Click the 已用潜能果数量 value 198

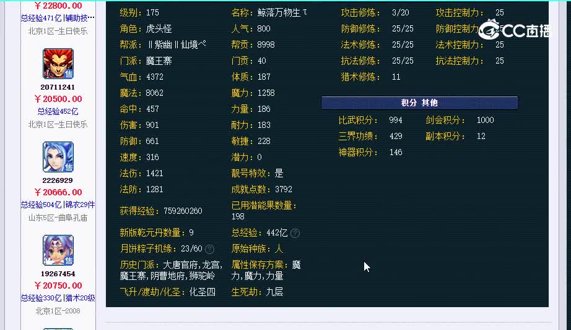[x=238, y=217]
